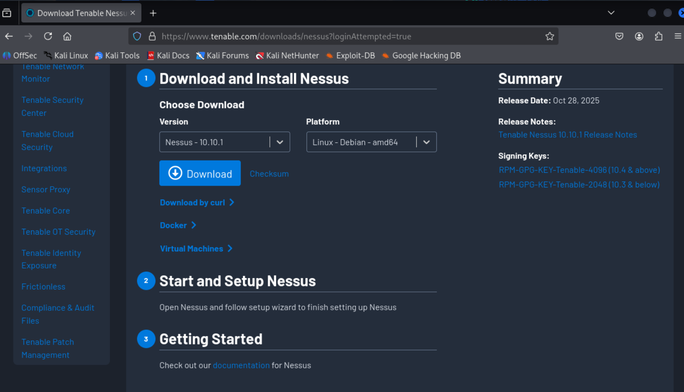This screenshot has height=392, width=684.
Task: Open Kali Tools bookmark
Action: tap(117, 56)
